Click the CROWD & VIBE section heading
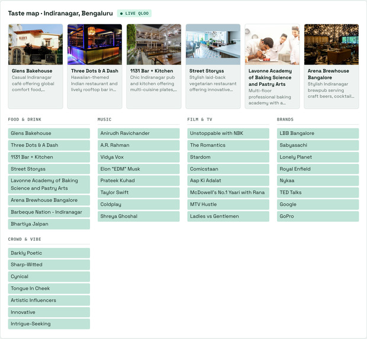The image size is (367, 339). [x=25, y=239]
